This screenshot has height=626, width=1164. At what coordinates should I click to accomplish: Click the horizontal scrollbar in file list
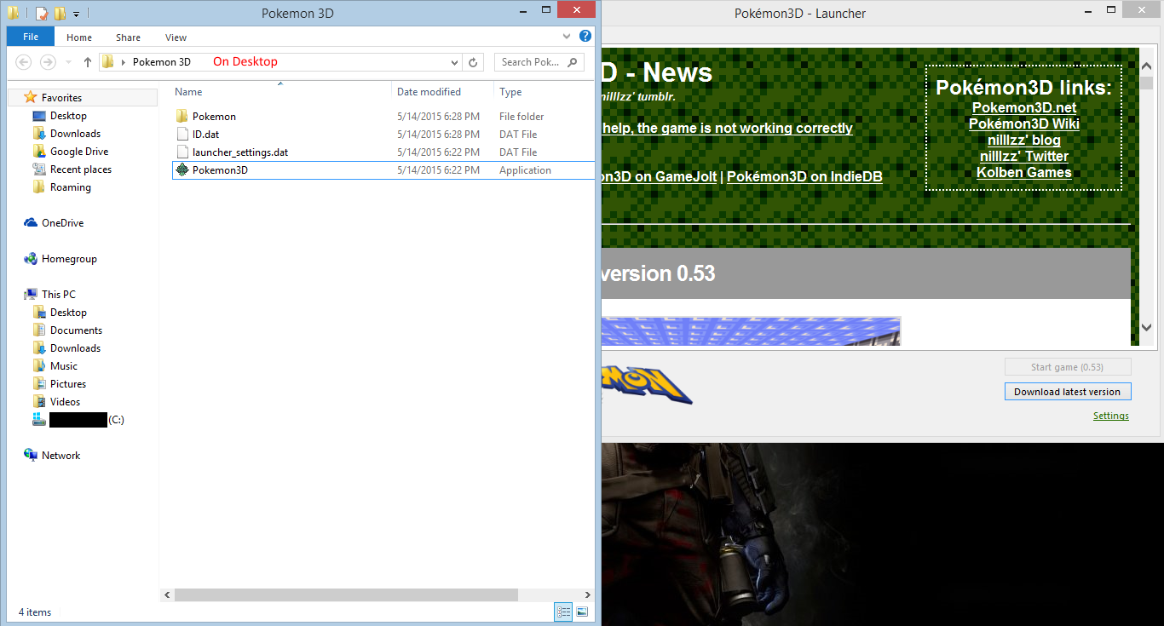pos(345,595)
